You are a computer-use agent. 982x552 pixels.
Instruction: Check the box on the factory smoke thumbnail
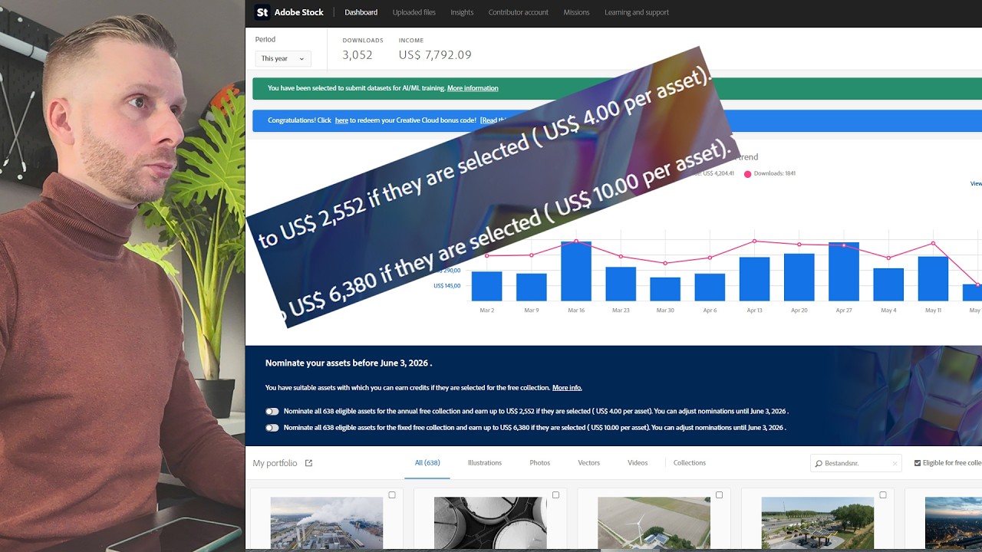click(x=392, y=495)
